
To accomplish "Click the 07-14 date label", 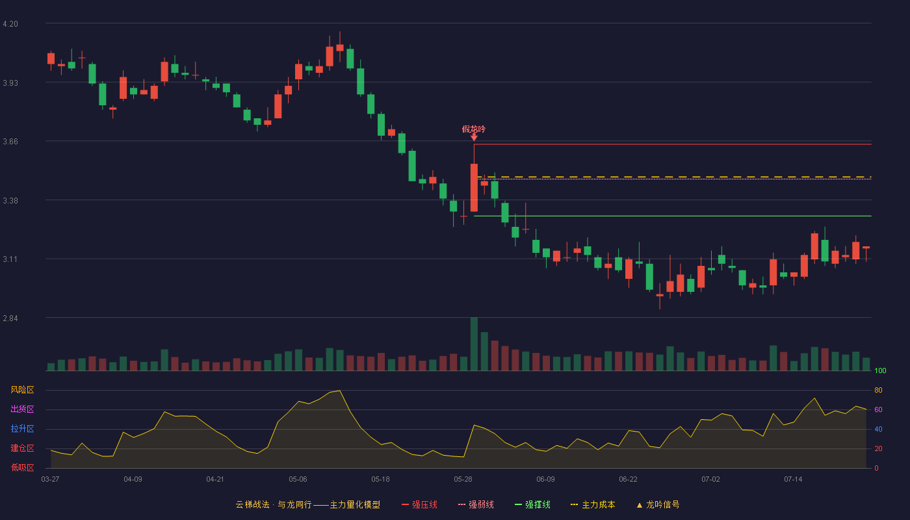I will point(793,479).
